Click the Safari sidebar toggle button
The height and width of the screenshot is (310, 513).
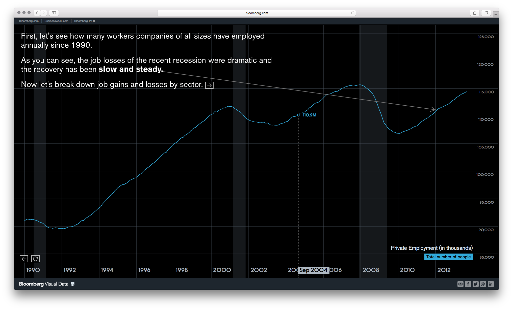click(54, 13)
